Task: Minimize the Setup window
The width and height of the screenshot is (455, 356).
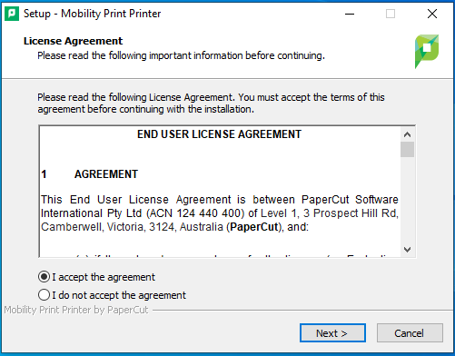Action: (350, 14)
